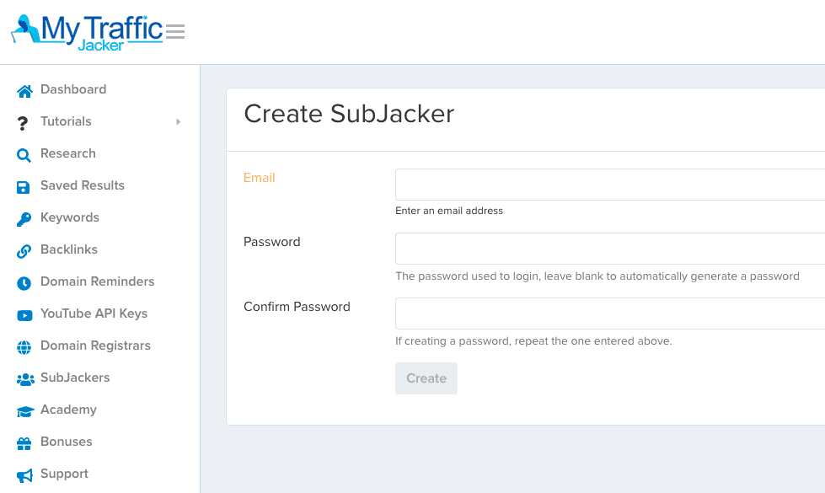Viewport: 825px width, 493px height.
Task: Click the Domain Reminders clock icon
Action: pyautogui.click(x=24, y=284)
